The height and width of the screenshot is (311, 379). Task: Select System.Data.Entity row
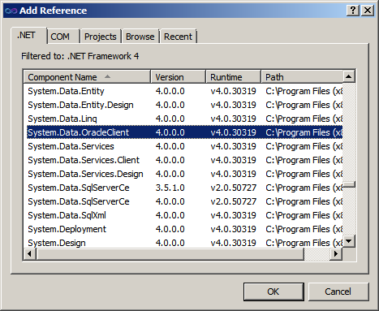click(184, 91)
